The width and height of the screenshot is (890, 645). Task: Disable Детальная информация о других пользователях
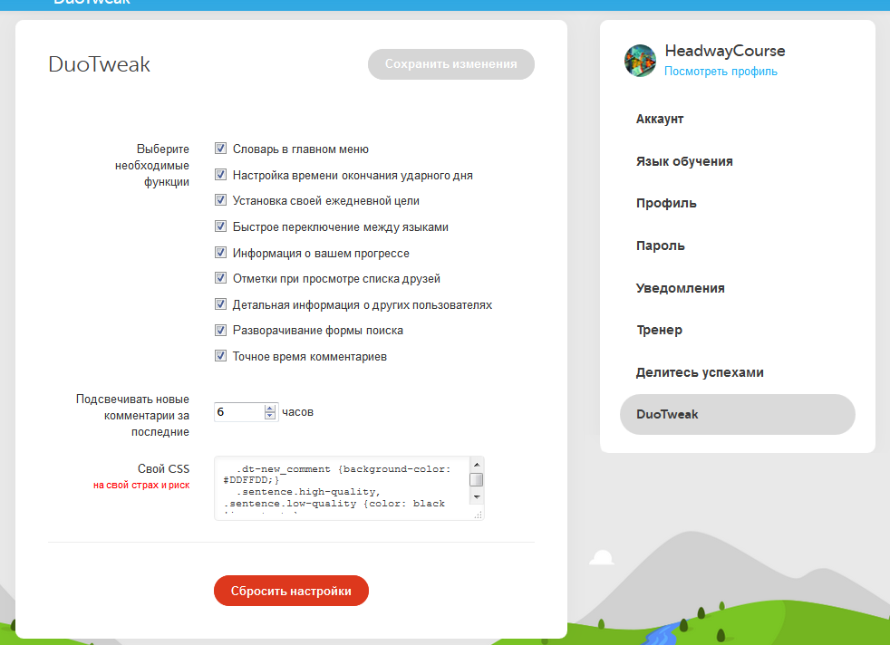point(221,304)
